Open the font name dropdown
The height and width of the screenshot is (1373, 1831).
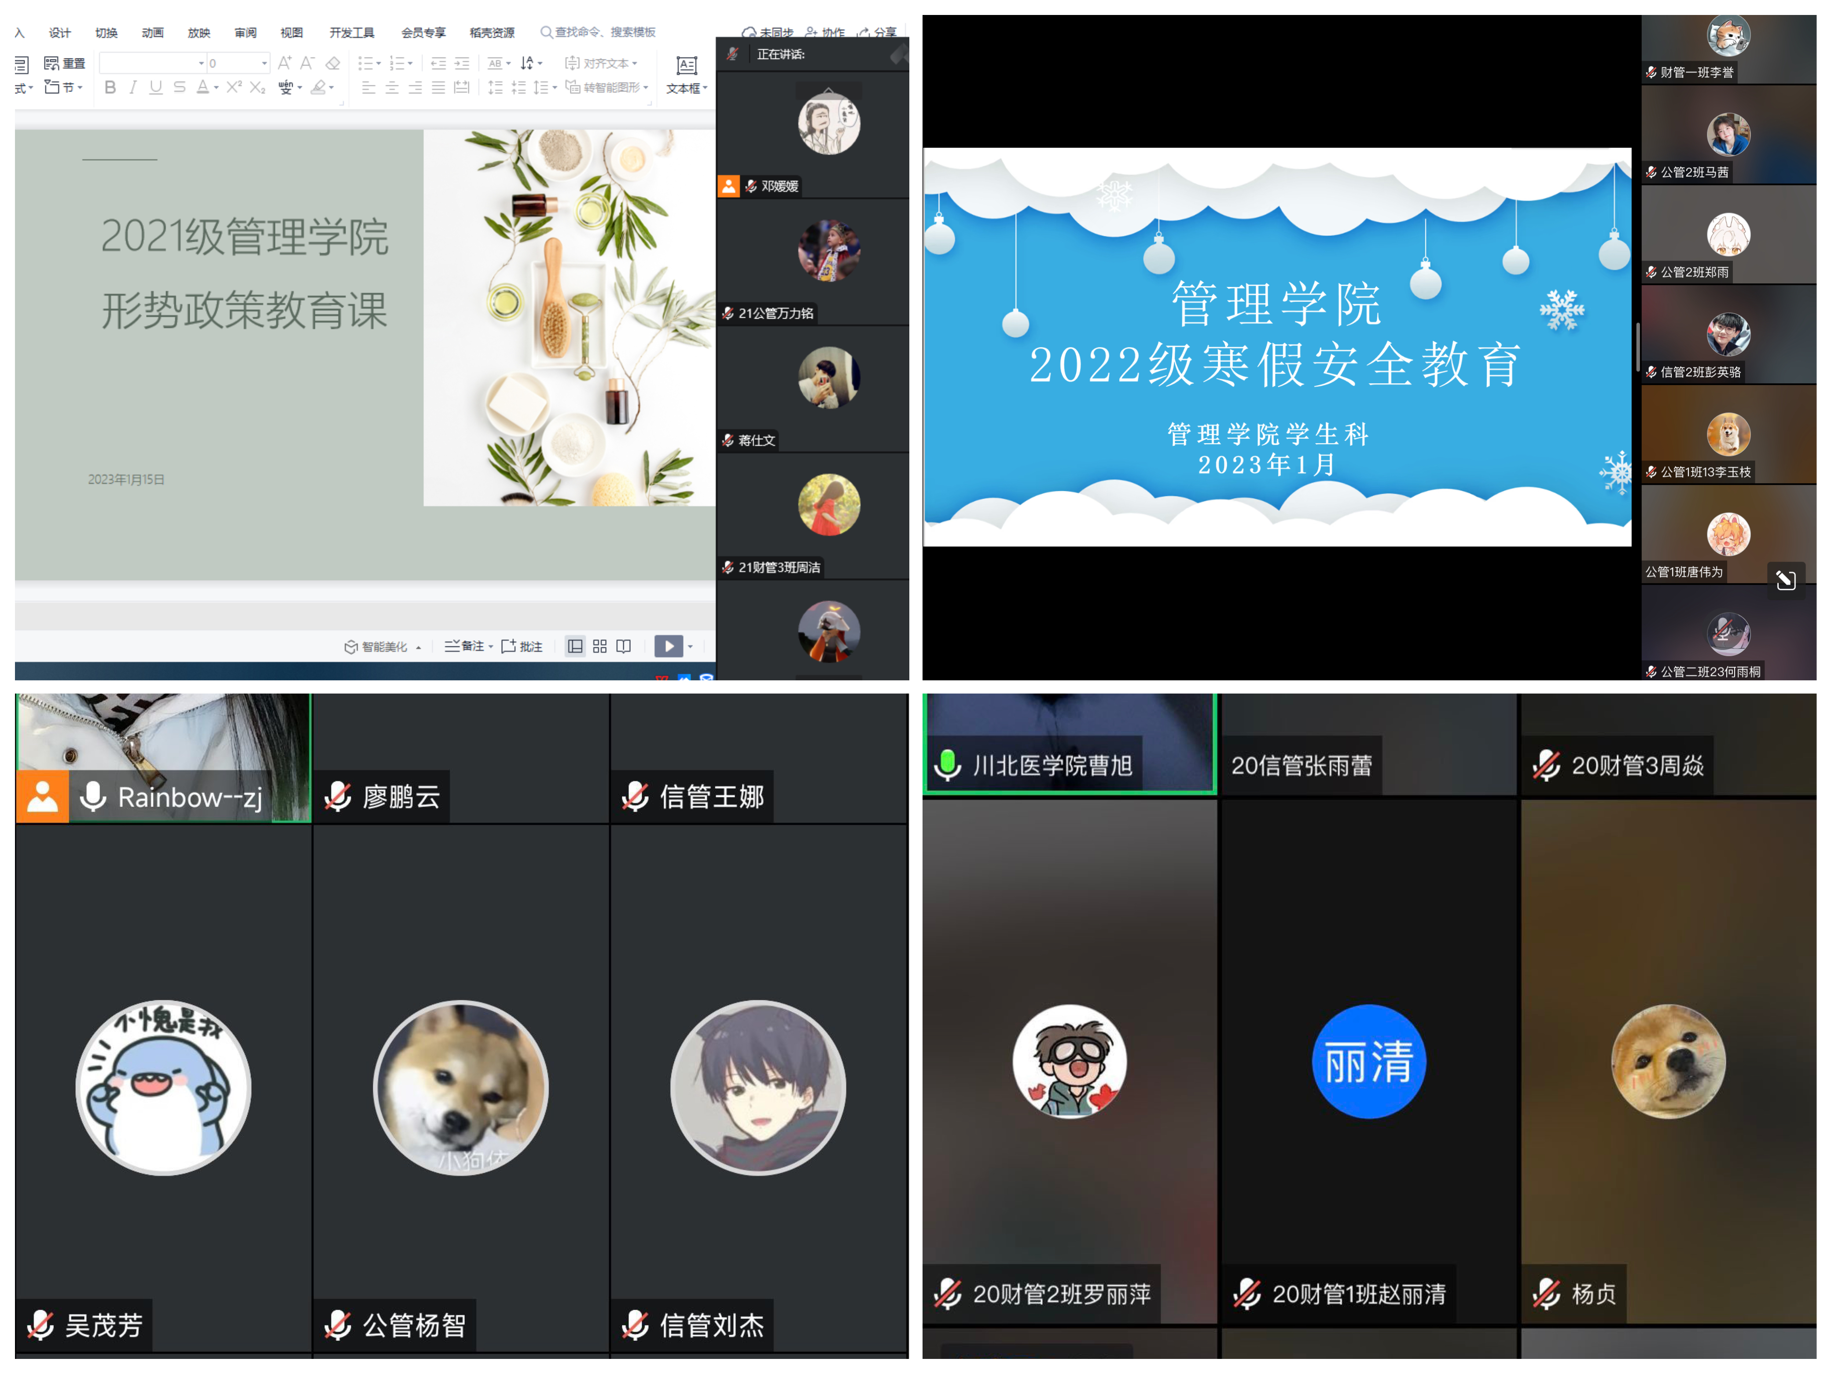[201, 64]
